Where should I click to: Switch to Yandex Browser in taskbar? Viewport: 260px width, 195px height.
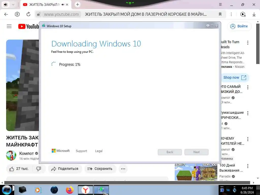click(85, 190)
